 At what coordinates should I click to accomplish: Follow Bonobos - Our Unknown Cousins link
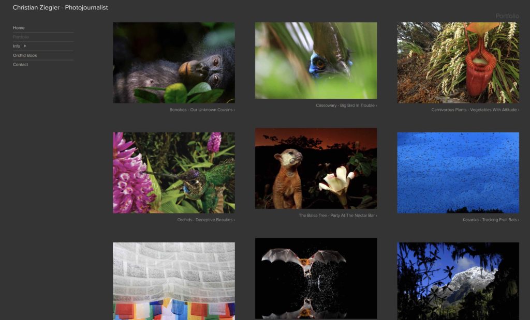[202, 110]
